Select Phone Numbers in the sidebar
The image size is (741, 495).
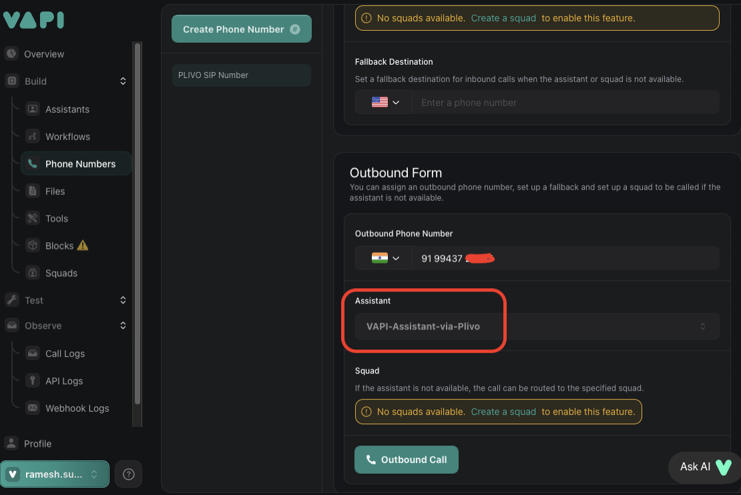click(75, 163)
